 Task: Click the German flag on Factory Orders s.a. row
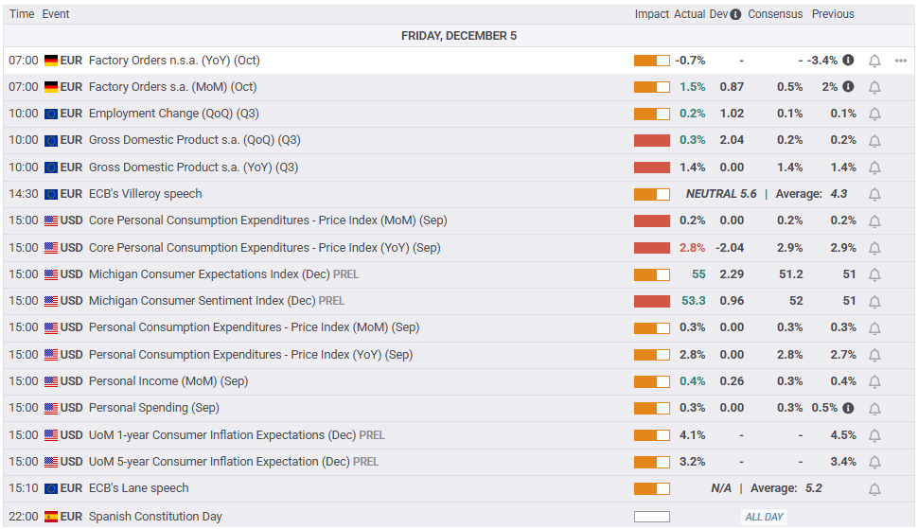[51, 87]
